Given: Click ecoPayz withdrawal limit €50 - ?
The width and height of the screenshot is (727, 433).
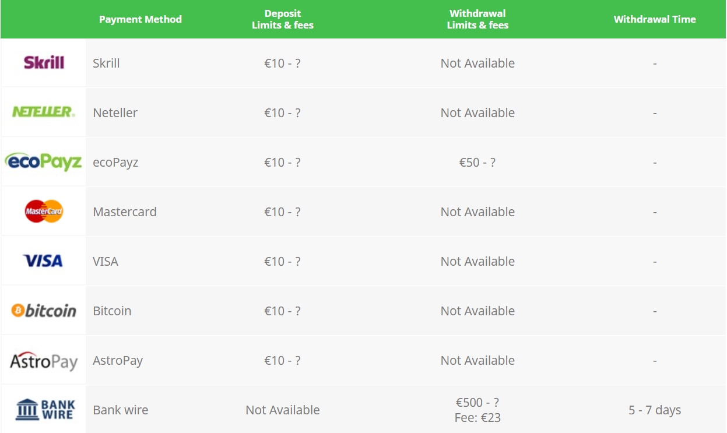Looking at the screenshot, I should [477, 162].
